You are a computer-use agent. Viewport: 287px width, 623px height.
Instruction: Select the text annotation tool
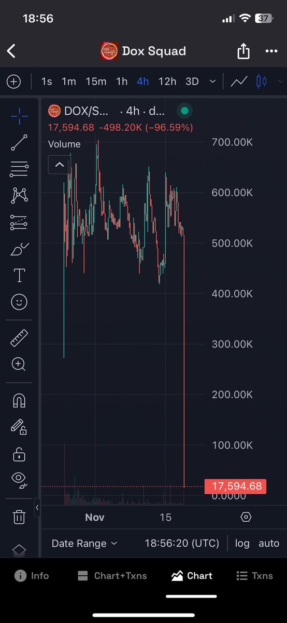19,275
